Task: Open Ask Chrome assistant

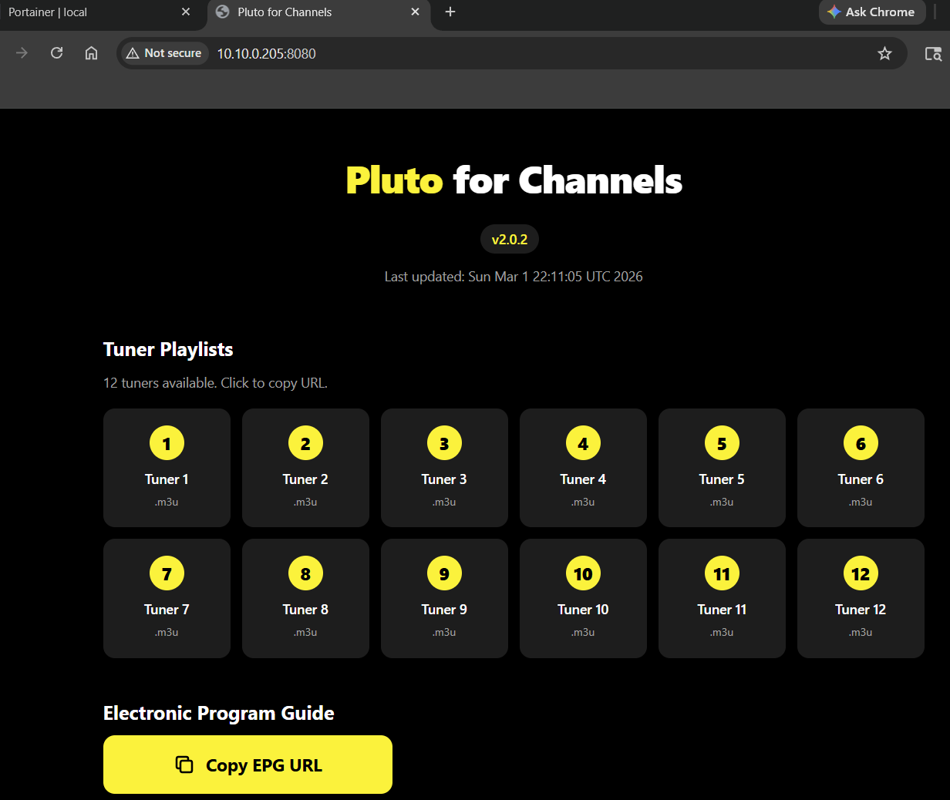Action: tap(871, 12)
